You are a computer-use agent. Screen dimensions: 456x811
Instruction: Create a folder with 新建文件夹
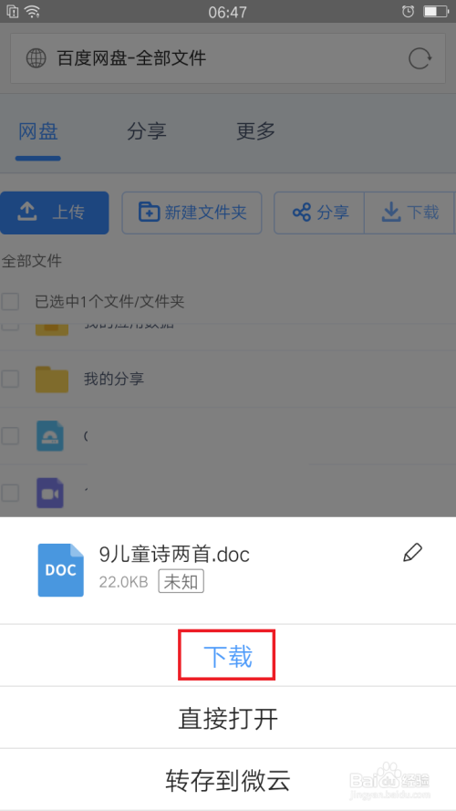click(192, 213)
